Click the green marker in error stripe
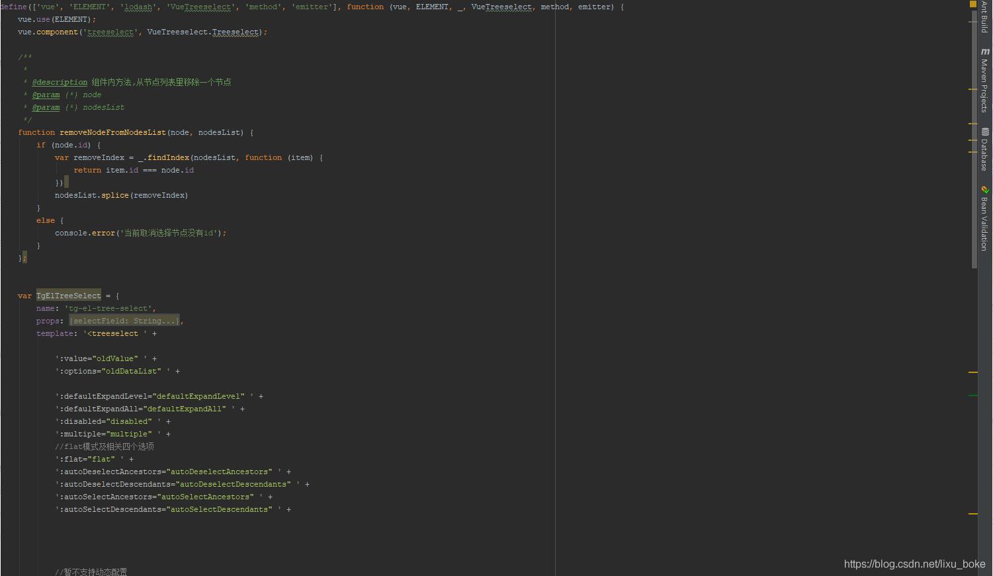This screenshot has width=993, height=576. click(972, 395)
